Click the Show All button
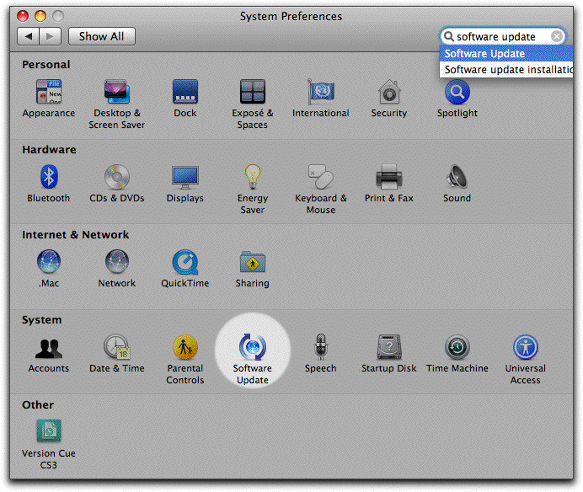The height and width of the screenshot is (492, 583). (101, 36)
